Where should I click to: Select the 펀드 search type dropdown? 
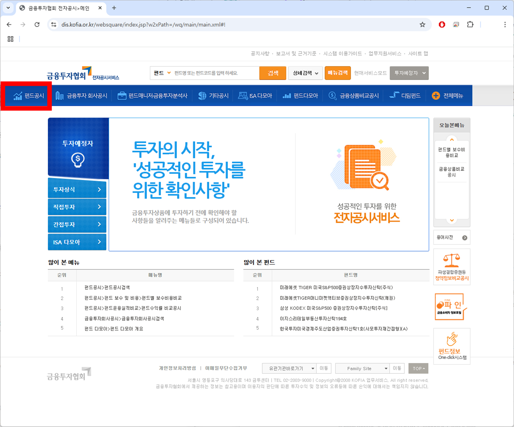[x=162, y=73]
